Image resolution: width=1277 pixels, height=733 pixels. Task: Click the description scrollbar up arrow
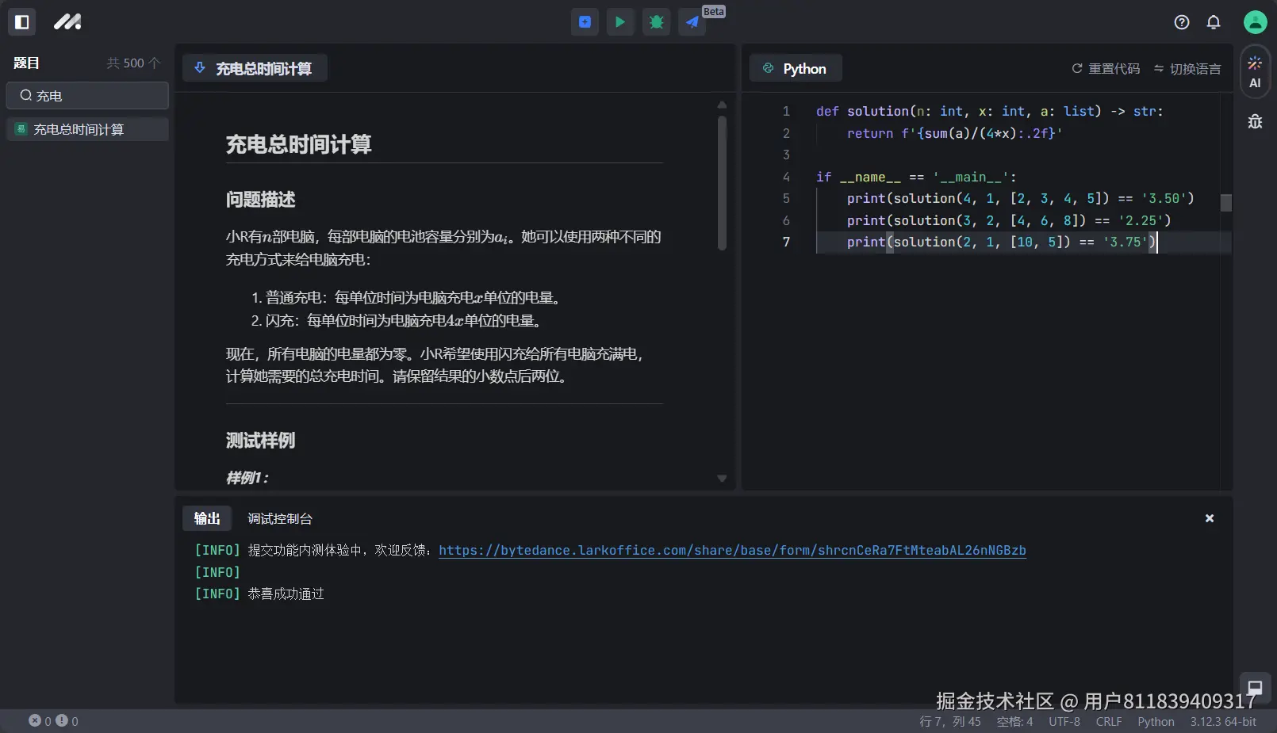[x=722, y=105]
